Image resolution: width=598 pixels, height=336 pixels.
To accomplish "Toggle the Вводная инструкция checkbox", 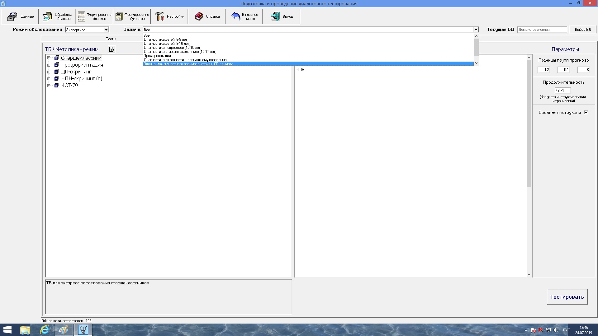I will [586, 112].
